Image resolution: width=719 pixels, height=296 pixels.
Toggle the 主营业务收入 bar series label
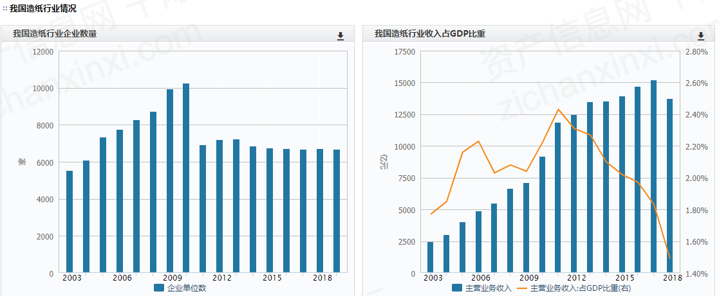[x=488, y=288]
